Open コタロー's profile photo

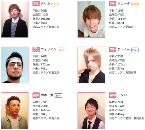pyautogui.click(x=91, y=111)
